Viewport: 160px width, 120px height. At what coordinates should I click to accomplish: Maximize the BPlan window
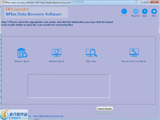pos(148,2)
